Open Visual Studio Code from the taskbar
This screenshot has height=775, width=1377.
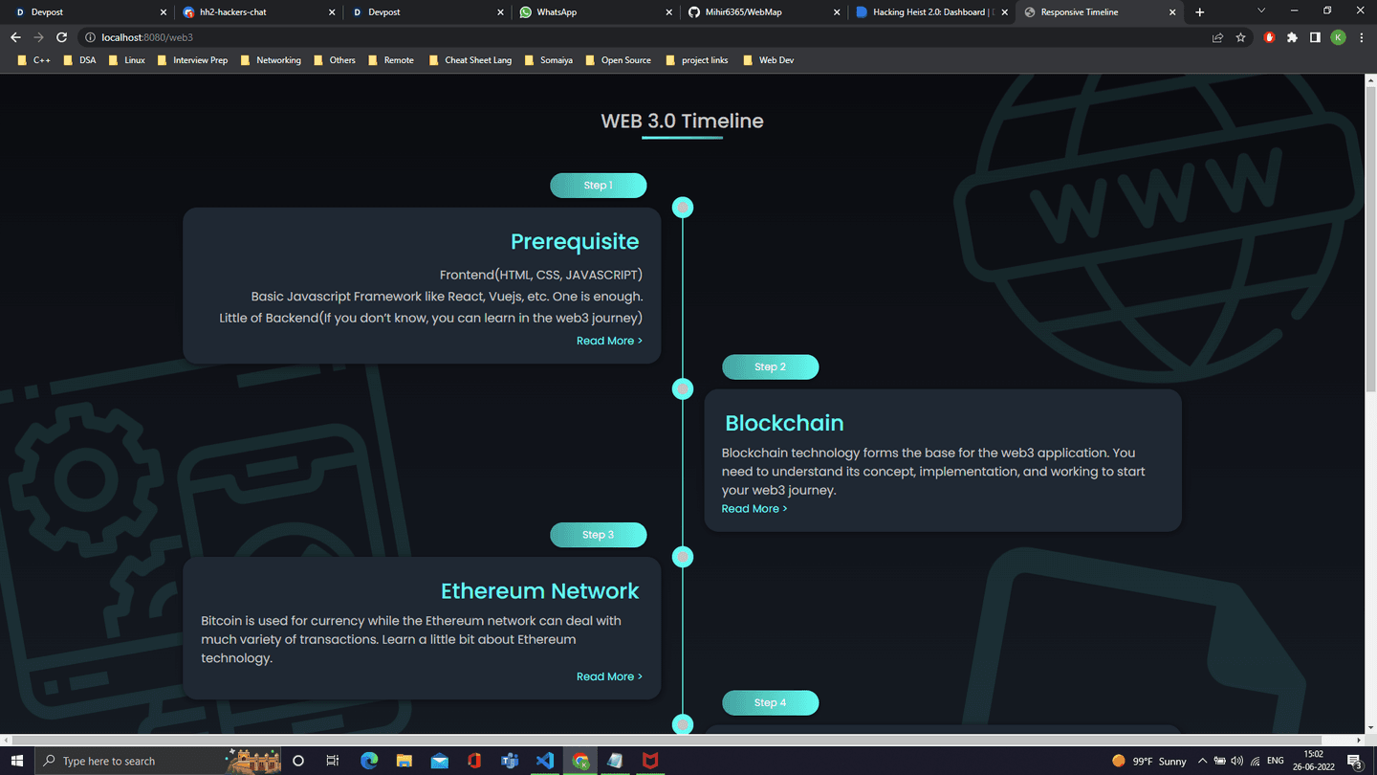pos(544,761)
